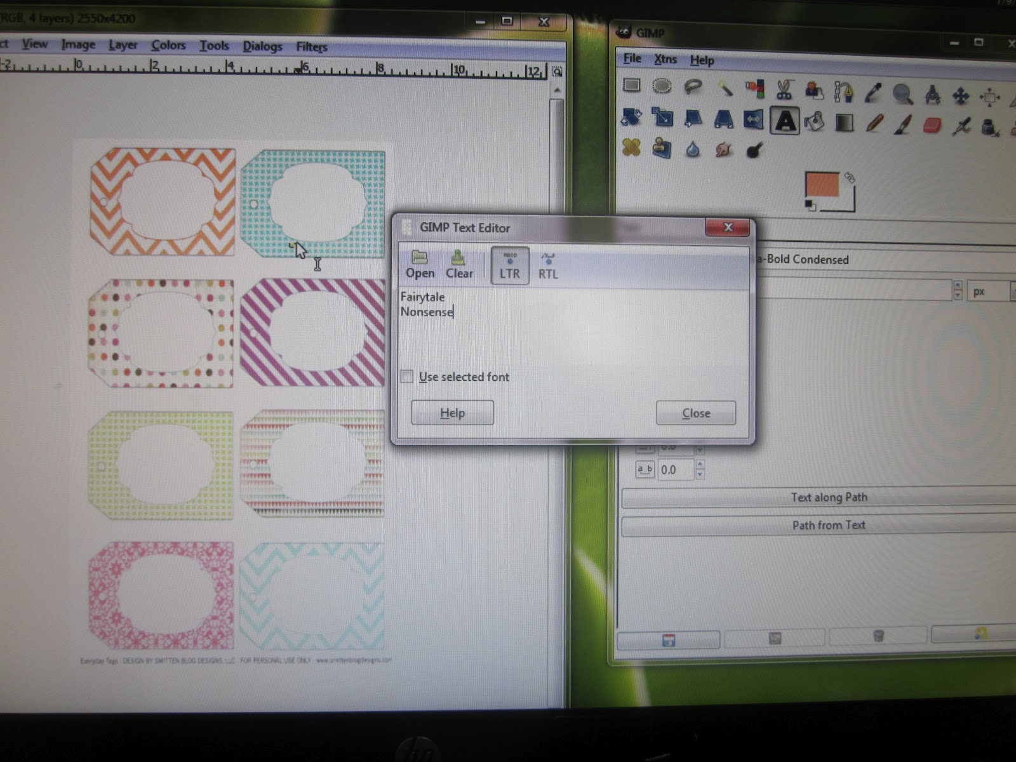This screenshot has width=1016, height=762.
Task: Select the Foreground Select tool
Action: 813,91
